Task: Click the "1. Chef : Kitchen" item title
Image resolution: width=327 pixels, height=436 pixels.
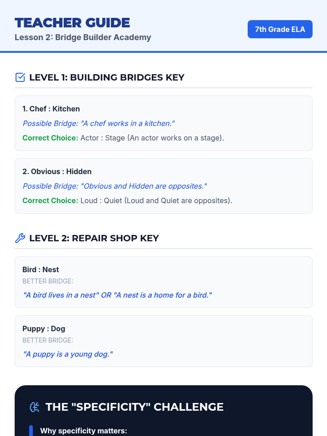Action: pos(51,109)
